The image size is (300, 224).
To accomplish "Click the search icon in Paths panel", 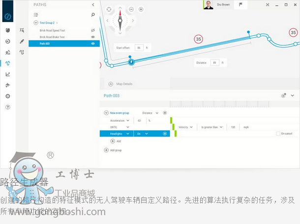I will coord(93,15).
